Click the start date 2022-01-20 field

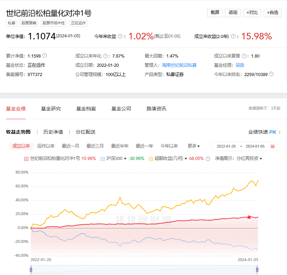pos(226,146)
